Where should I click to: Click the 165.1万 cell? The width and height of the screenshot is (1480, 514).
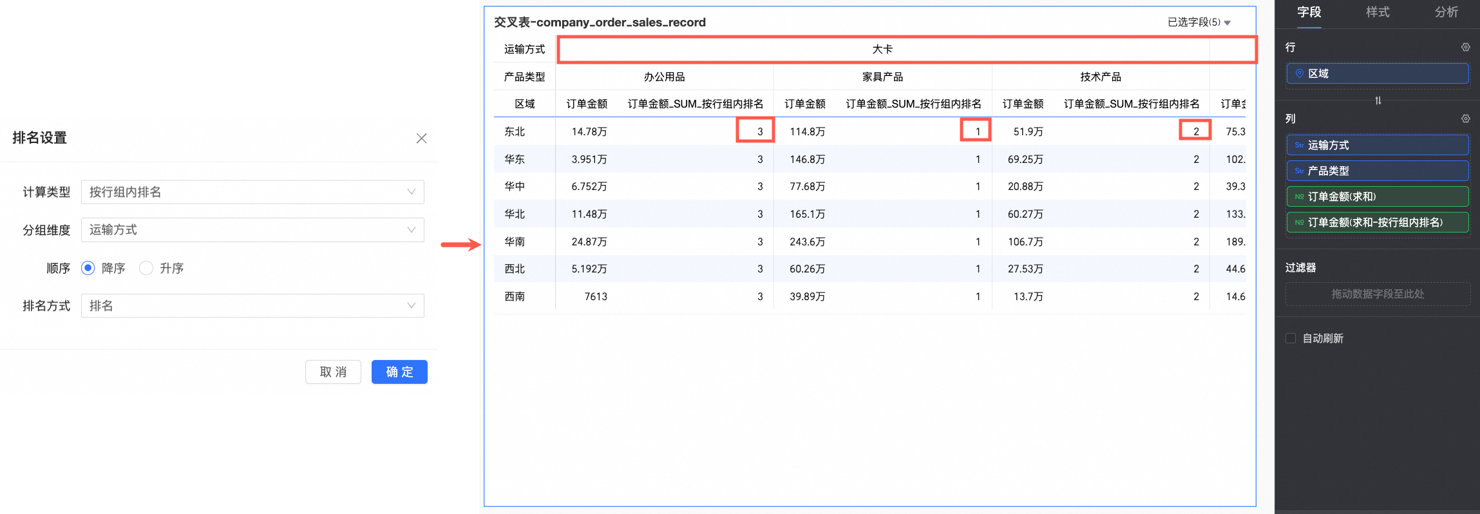click(x=807, y=214)
